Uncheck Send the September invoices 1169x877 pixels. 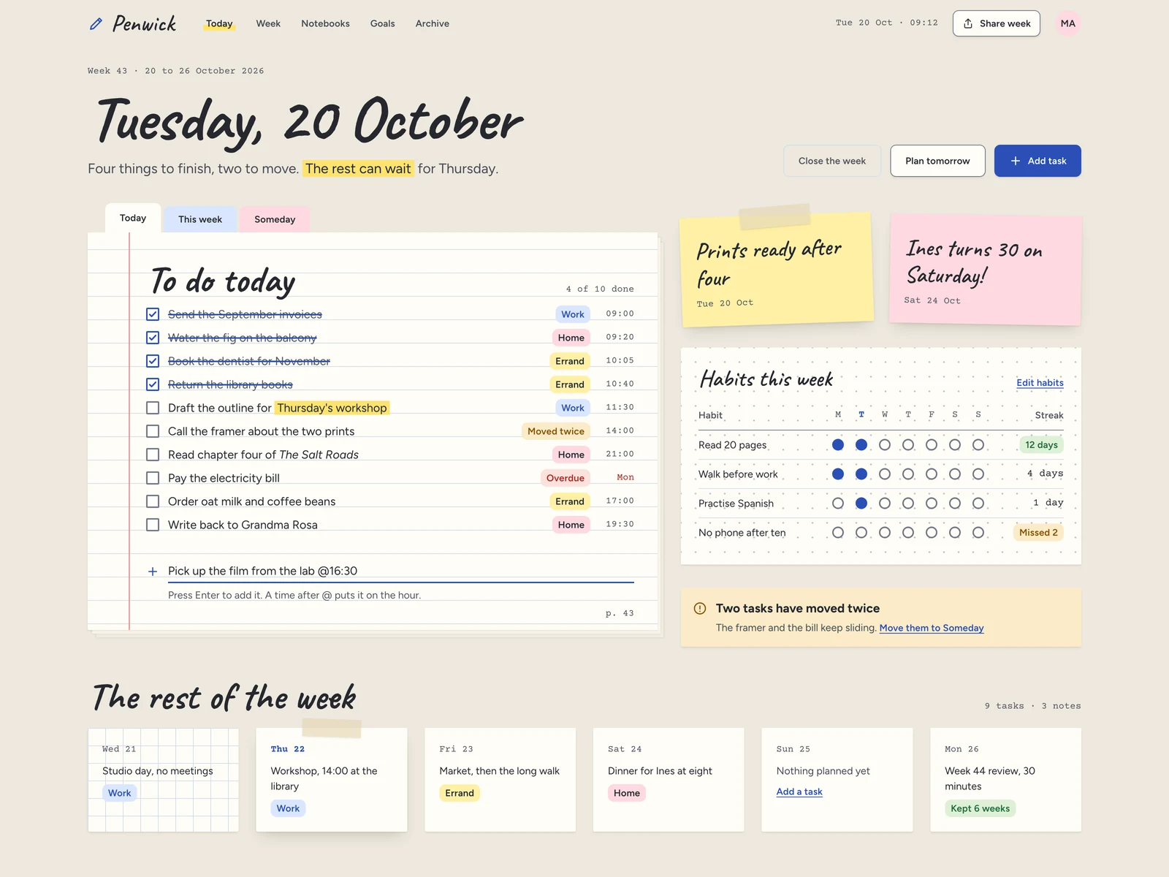click(x=153, y=314)
